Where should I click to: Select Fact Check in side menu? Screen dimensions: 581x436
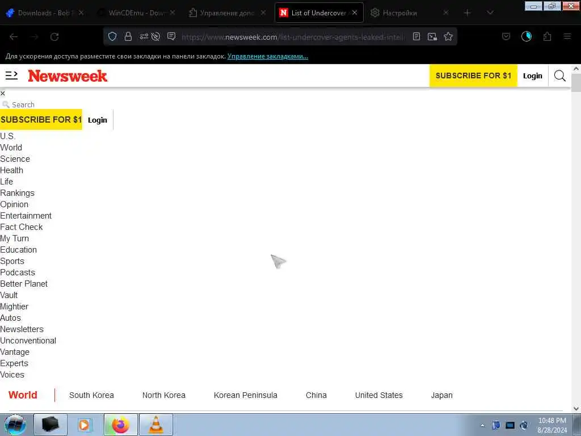coord(21,227)
